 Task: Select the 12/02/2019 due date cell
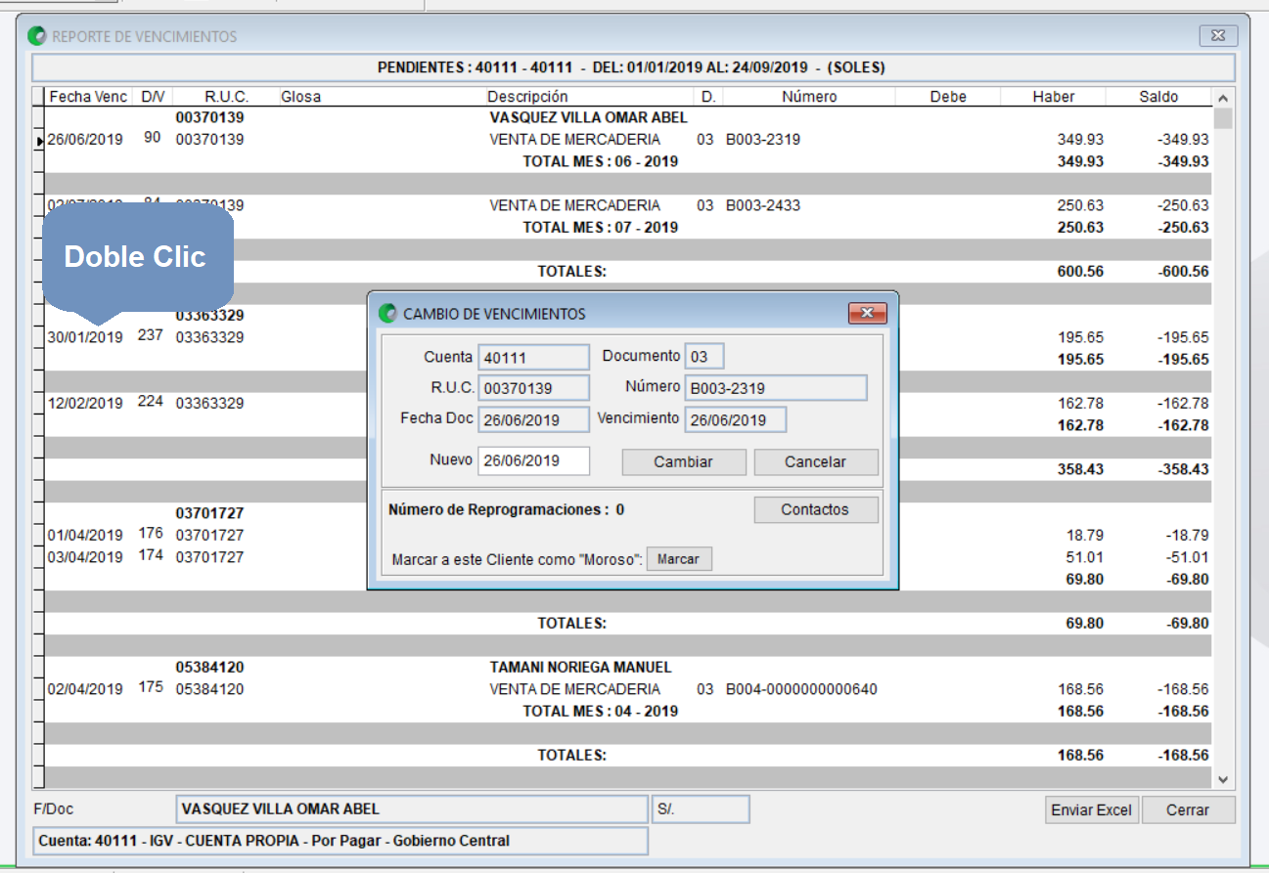(x=85, y=403)
